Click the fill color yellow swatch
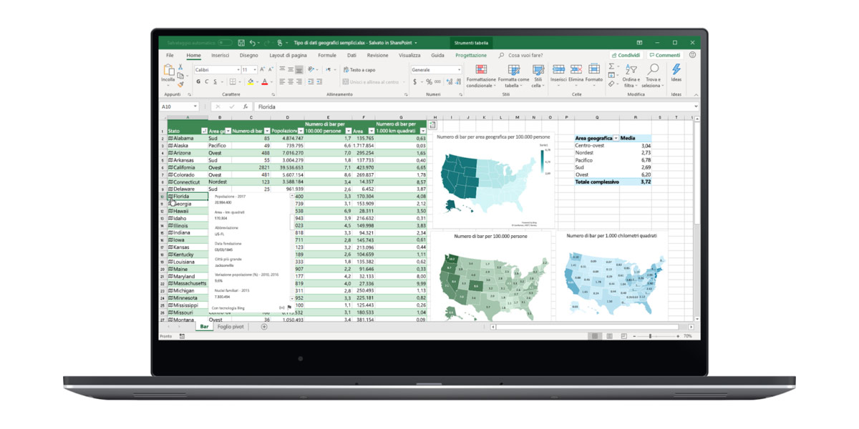The image size is (859, 429). (251, 82)
